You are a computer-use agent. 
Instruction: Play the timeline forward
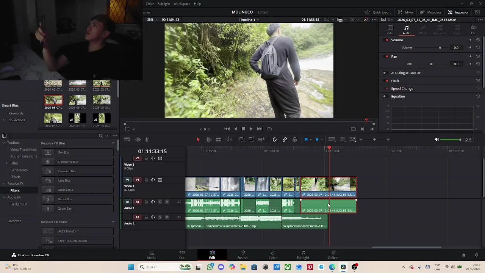251,129
